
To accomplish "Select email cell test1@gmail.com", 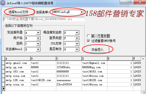I will [x=95, y=63].
